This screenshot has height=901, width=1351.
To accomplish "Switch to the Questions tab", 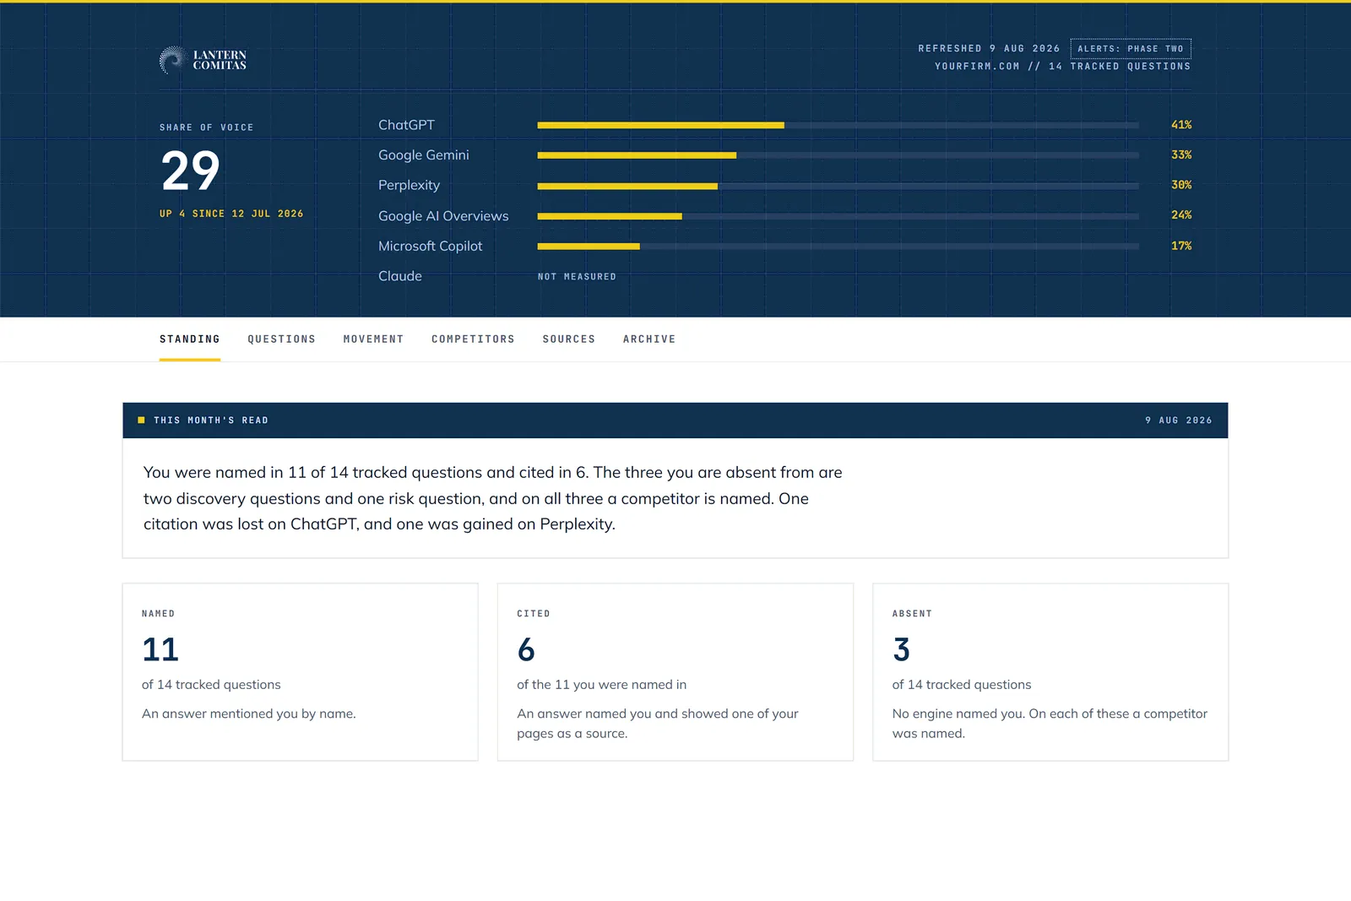I will (281, 339).
